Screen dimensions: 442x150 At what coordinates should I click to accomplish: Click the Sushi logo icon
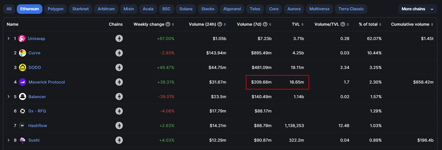[x=23, y=140]
